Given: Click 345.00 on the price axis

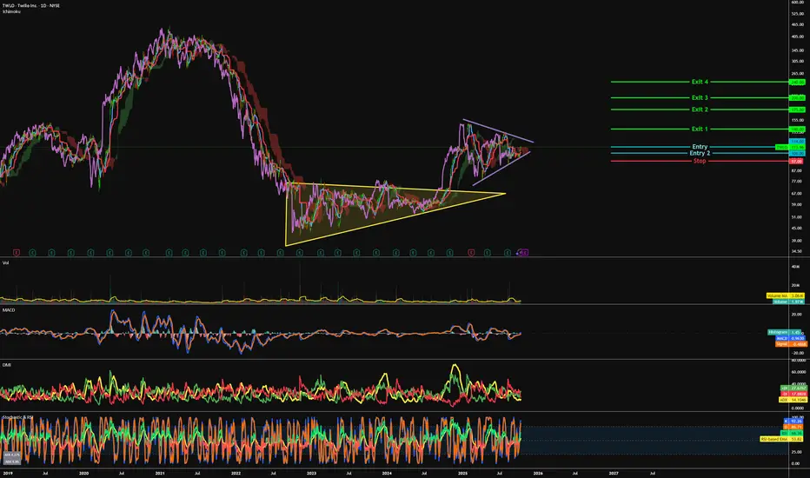Looking at the screenshot, I should [798, 50].
